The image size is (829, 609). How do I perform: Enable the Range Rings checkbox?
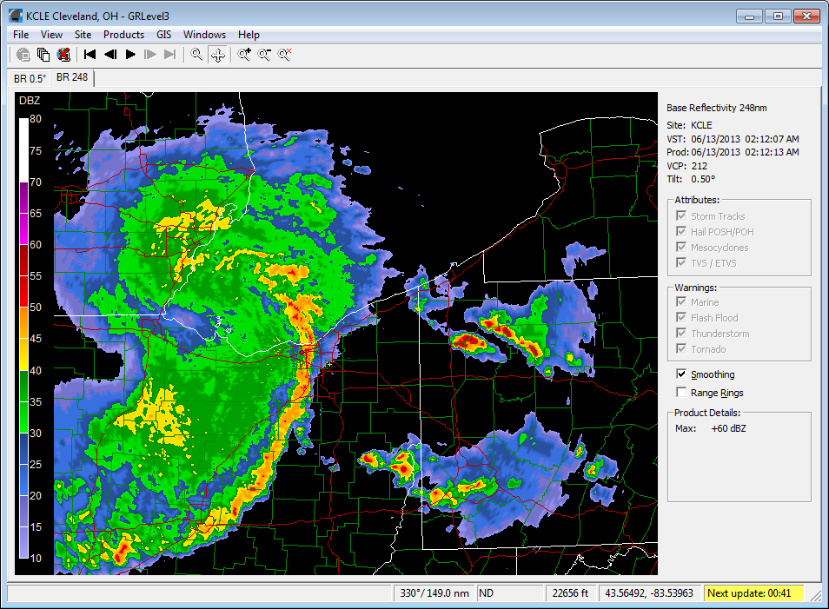(681, 393)
